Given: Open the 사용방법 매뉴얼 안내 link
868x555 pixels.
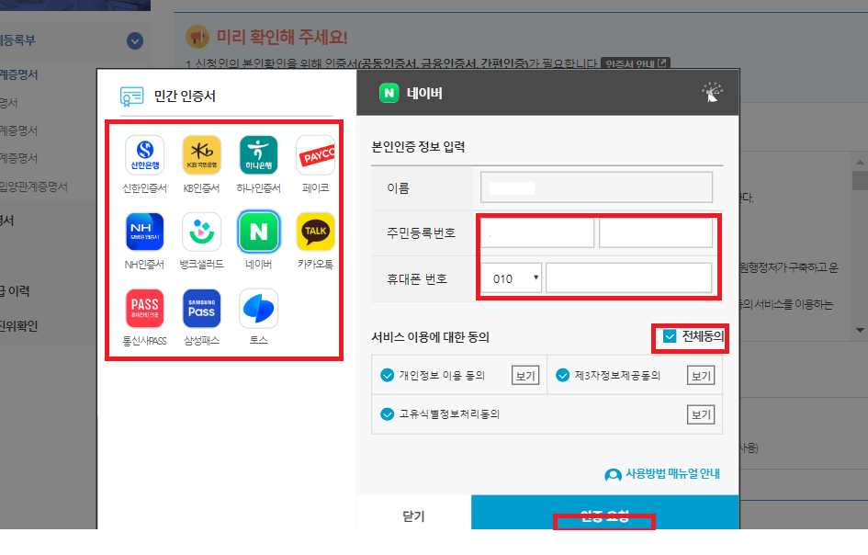Looking at the screenshot, I should 672,474.
